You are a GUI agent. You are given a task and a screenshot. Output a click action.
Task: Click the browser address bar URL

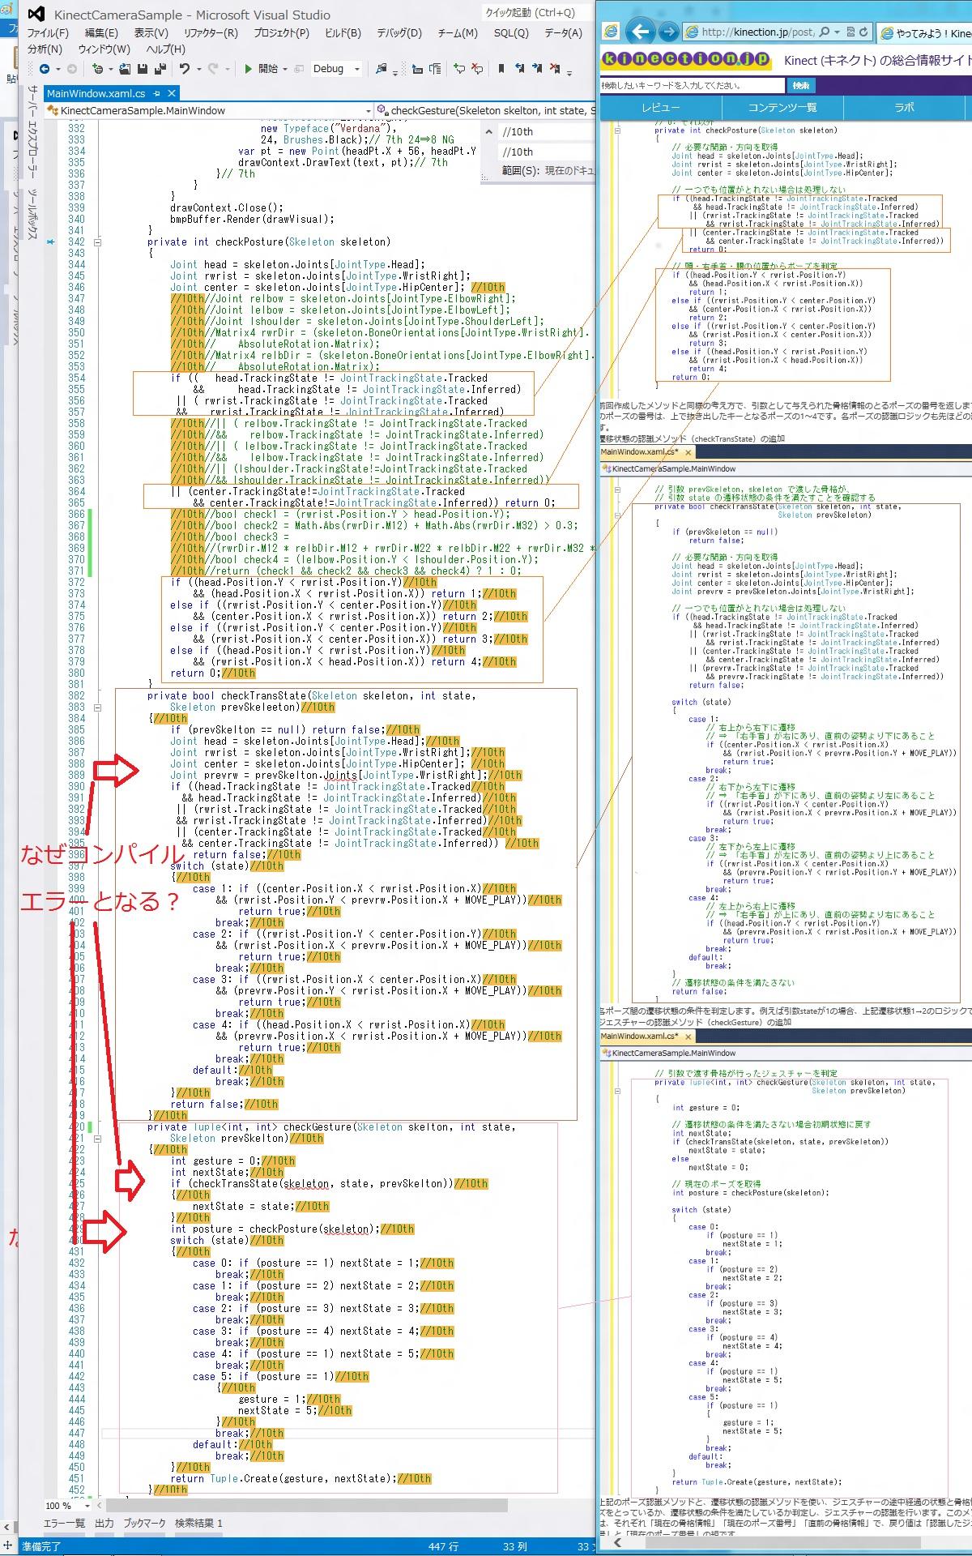pos(758,32)
